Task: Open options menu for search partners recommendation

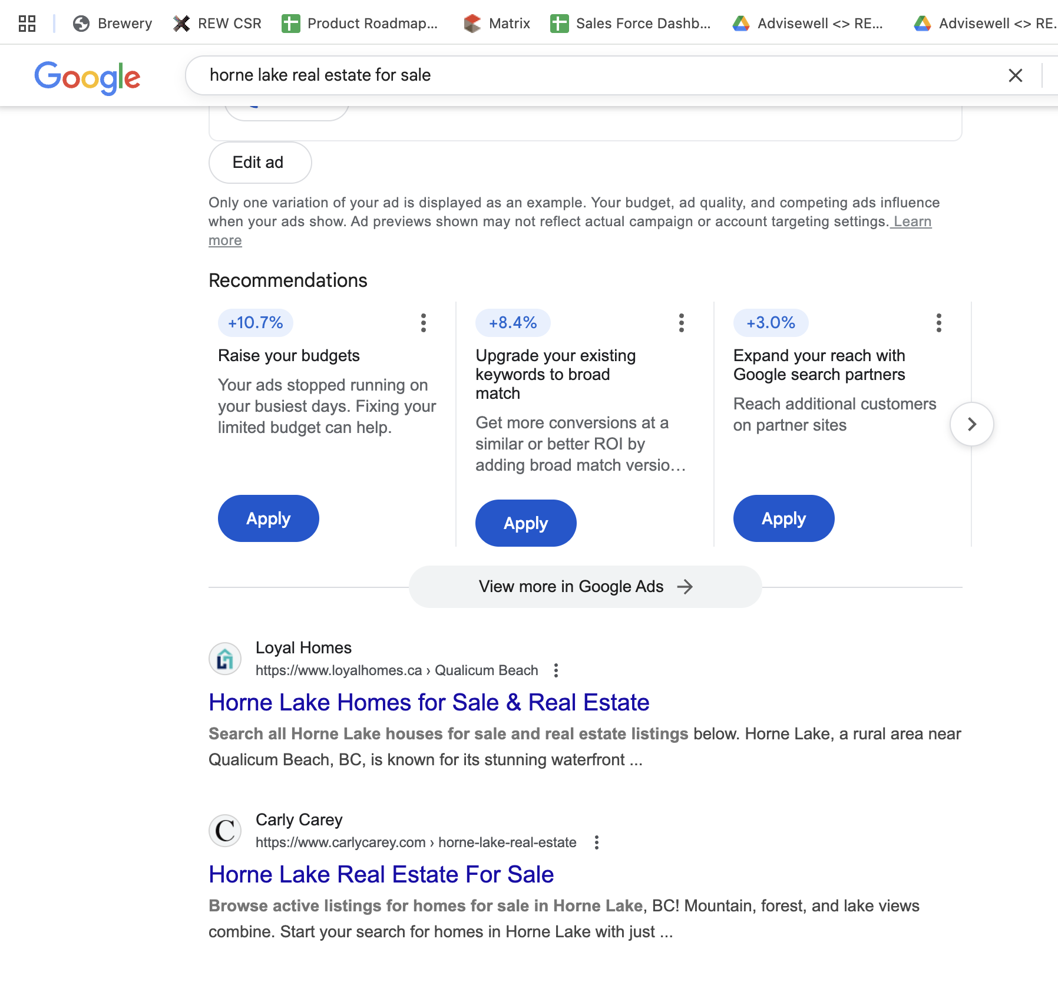Action: coord(939,323)
